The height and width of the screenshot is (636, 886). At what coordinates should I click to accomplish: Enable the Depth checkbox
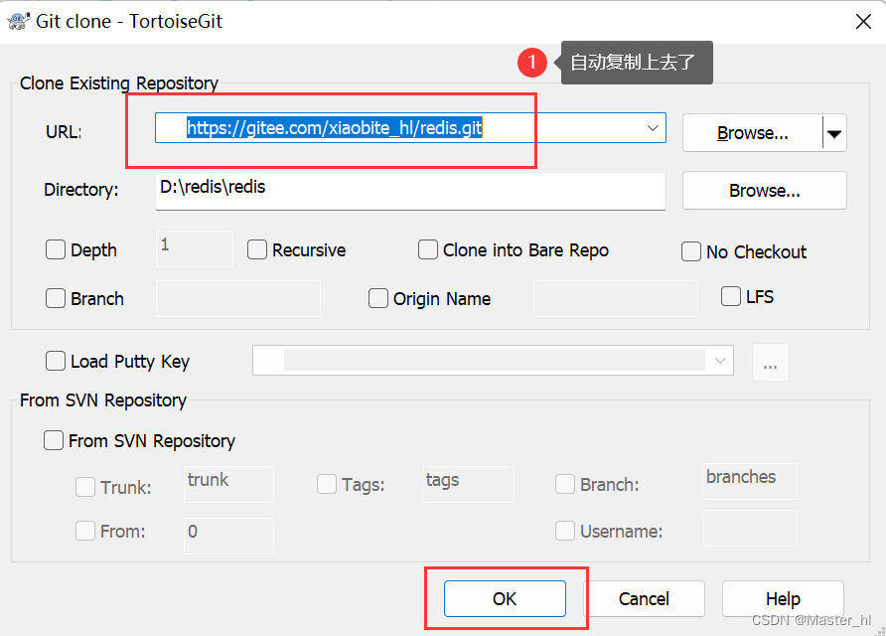coord(56,249)
